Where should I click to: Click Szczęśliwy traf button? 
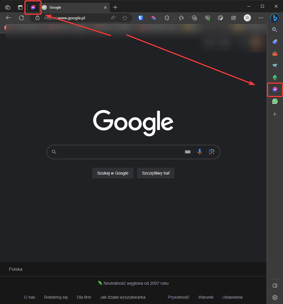click(156, 173)
